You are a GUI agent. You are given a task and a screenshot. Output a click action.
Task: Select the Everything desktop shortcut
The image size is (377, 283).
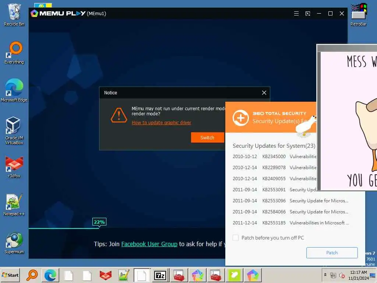14,53
